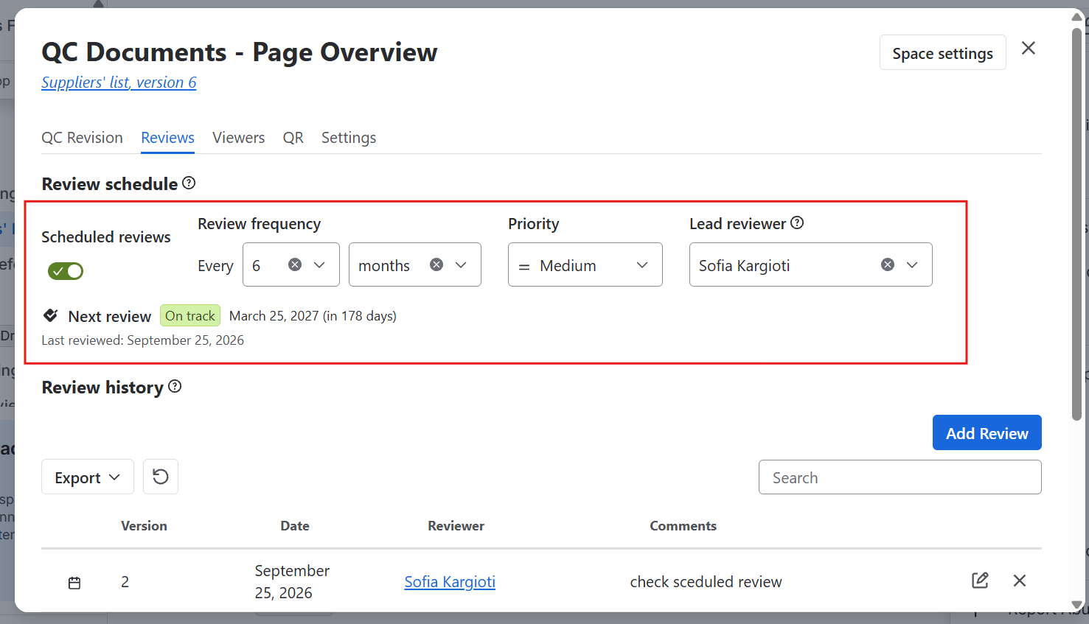Close the Page Overview dialog
This screenshot has width=1089, height=624.
[x=1029, y=49]
